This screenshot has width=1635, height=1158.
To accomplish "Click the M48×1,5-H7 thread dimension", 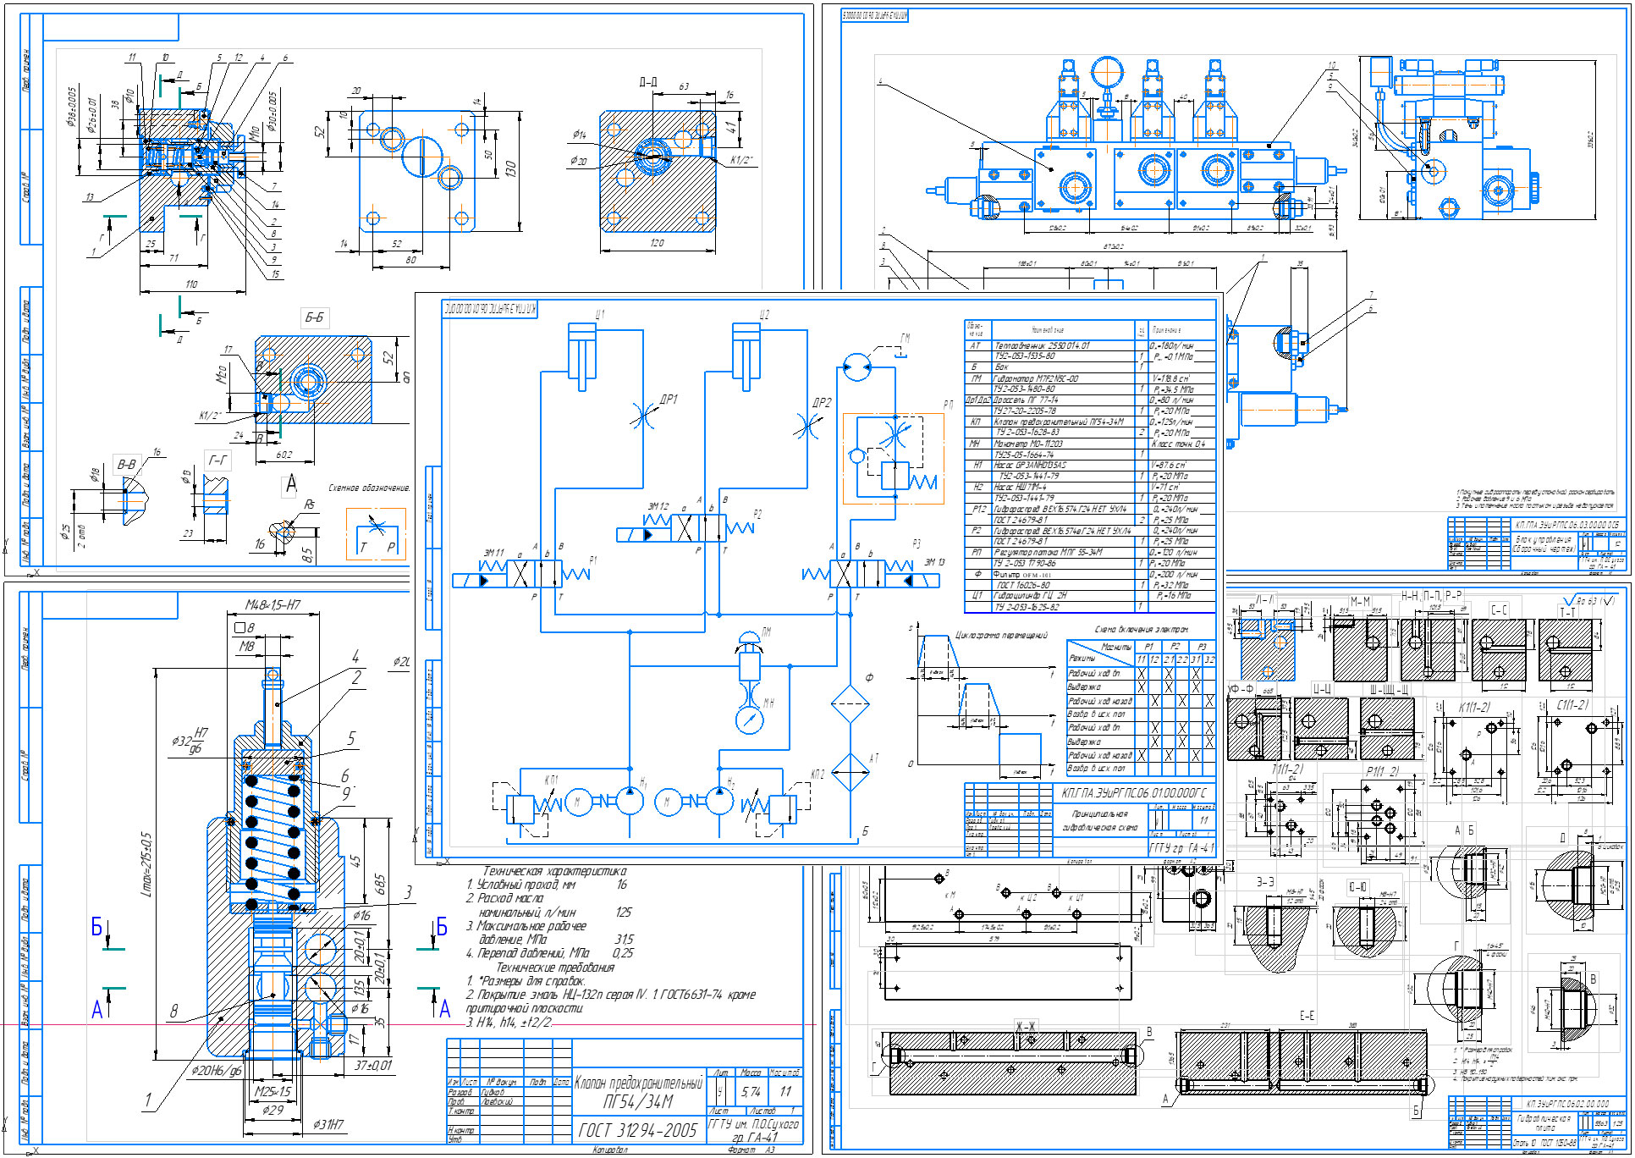I will click(x=272, y=605).
